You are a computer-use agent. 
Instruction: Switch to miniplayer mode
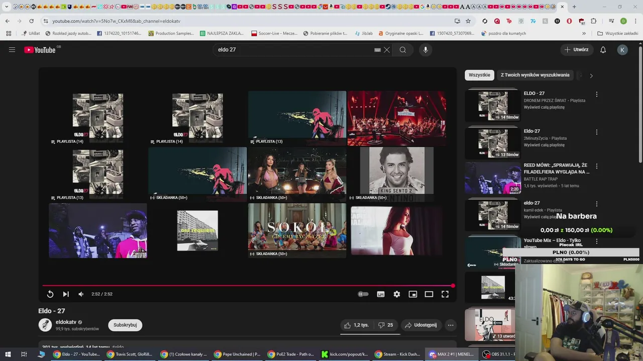[x=413, y=294]
